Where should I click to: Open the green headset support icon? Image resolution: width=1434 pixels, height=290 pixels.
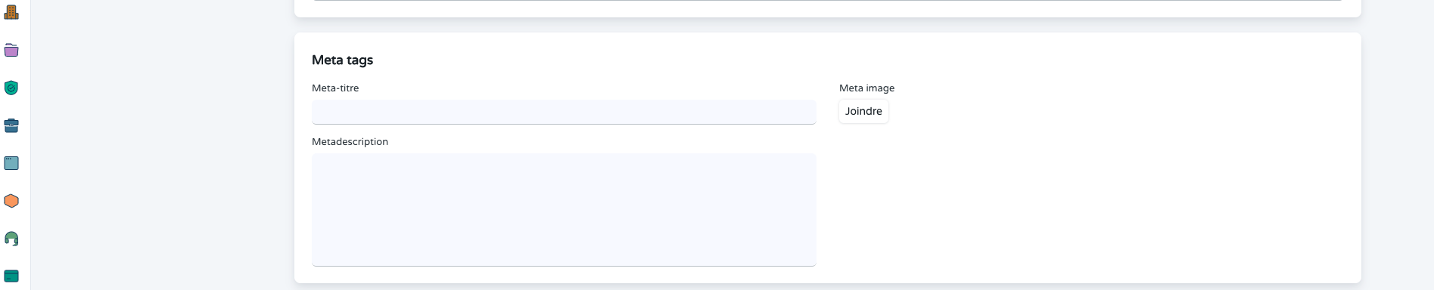(11, 239)
